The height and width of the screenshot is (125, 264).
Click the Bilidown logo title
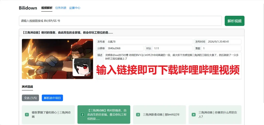[x=28, y=8]
